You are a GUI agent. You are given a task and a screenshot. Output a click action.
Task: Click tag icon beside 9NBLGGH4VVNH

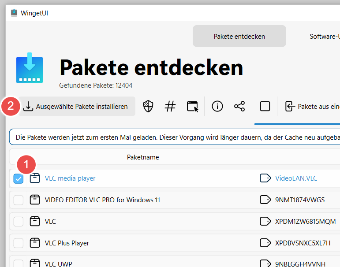(x=265, y=263)
